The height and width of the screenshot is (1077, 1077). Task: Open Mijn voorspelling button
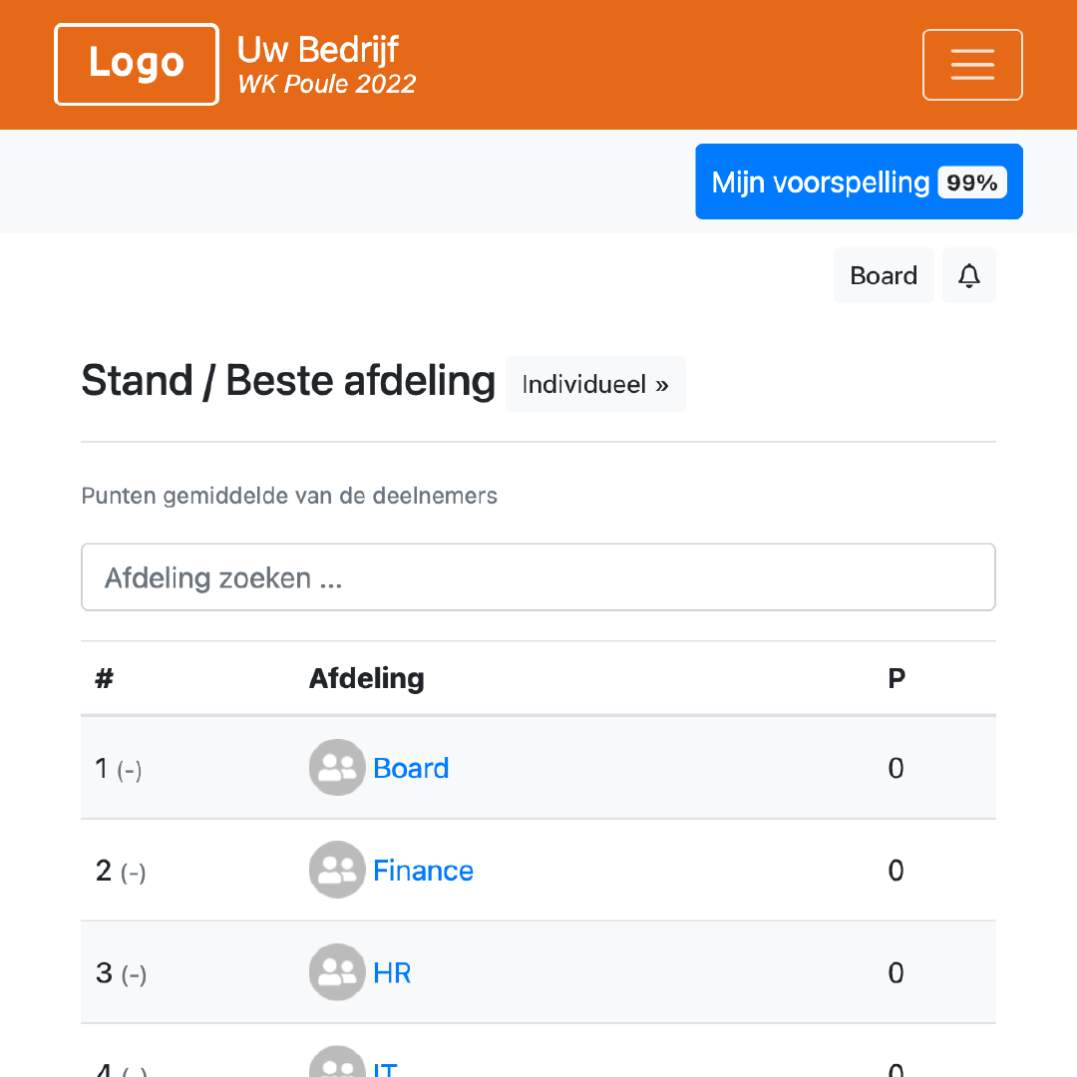click(821, 182)
